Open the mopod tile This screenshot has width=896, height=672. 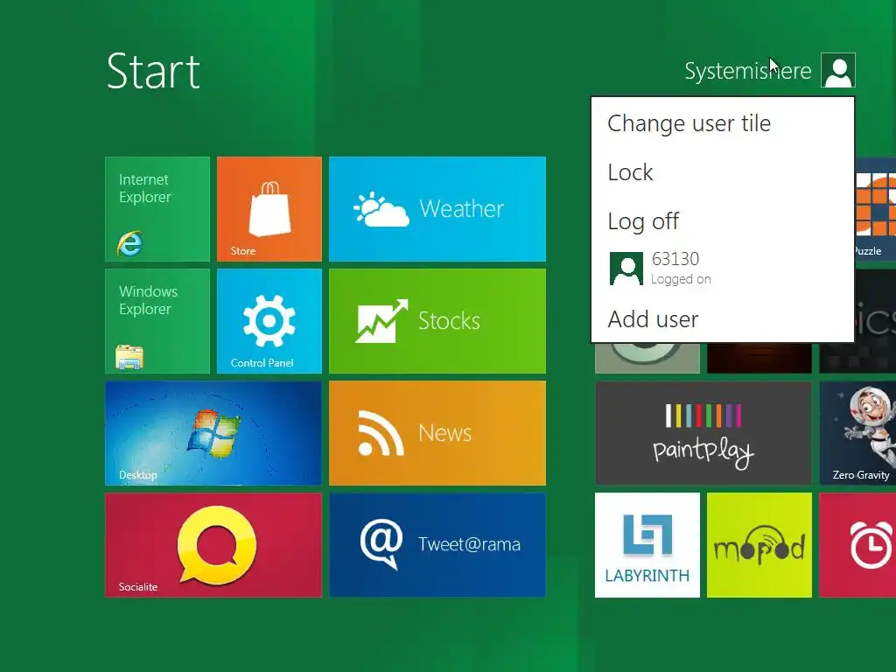point(759,545)
